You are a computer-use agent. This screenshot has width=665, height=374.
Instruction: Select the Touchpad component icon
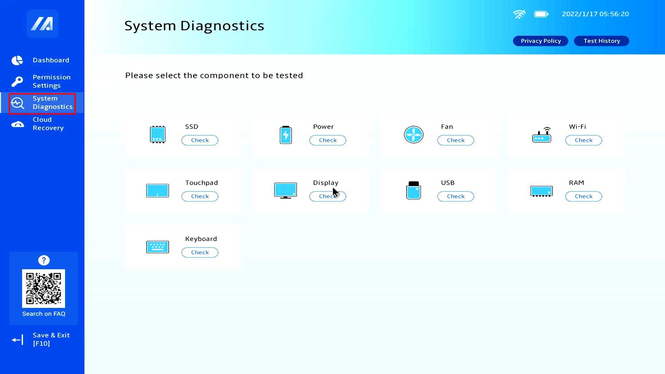[158, 190]
